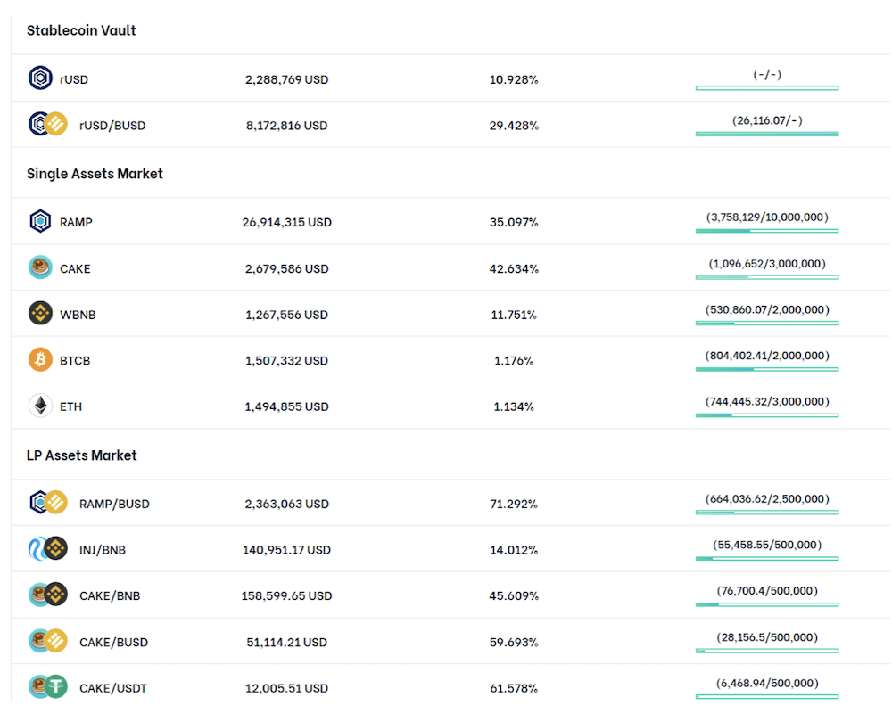
Task: Click the (6,468.94/500,000) cap text
Action: coord(767,684)
